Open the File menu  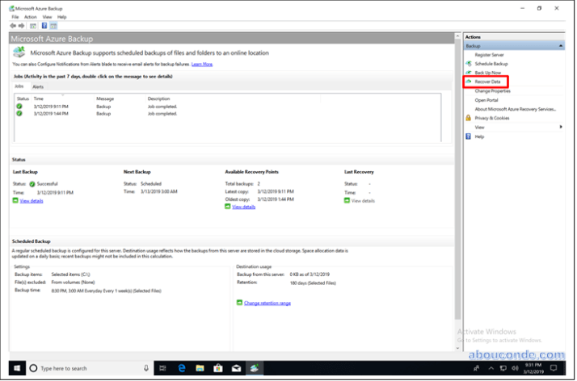[15, 17]
